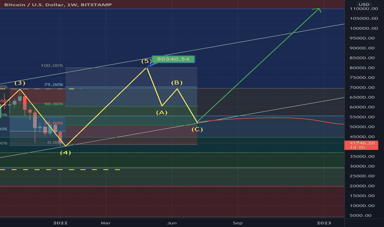Viewport: 384px width, 227px height.
Task: Select the (5) wave label
Action: pos(146,61)
